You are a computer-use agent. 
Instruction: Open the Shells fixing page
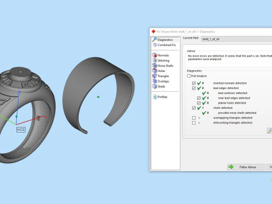(x=161, y=87)
